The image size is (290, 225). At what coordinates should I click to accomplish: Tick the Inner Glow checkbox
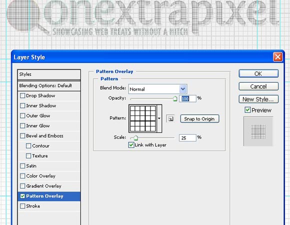tap(22, 125)
